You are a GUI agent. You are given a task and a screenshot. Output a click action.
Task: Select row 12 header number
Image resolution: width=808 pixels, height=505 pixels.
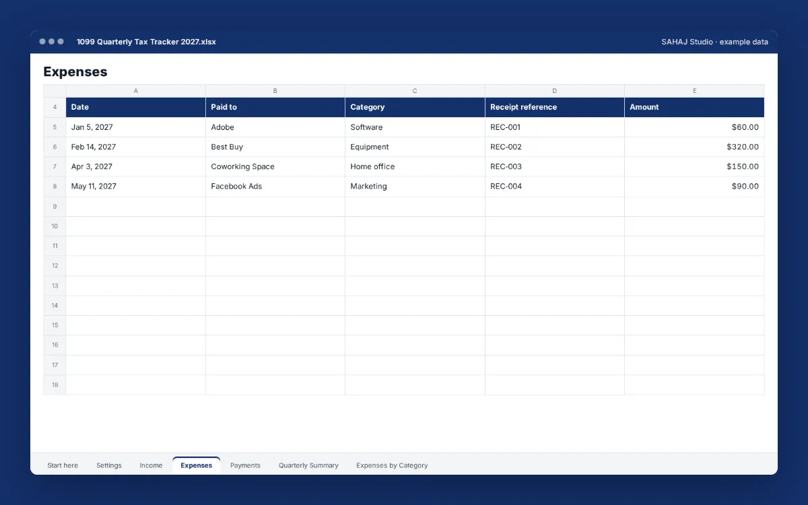(55, 266)
